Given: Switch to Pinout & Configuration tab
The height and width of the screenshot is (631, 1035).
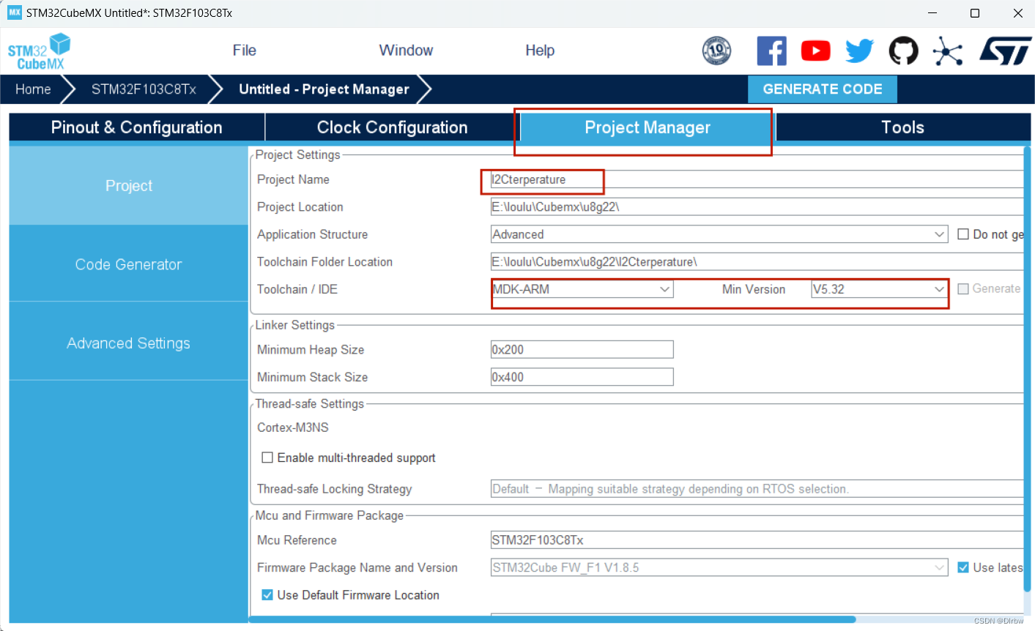Looking at the screenshot, I should (136, 127).
